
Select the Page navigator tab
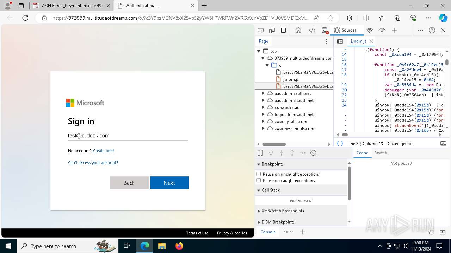click(264, 41)
